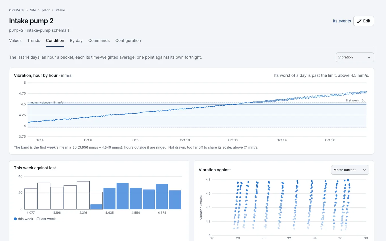Click the pump-2 · intake-pump schema 1 subtitle
Screen dimensions: 386x241
click(39, 30)
